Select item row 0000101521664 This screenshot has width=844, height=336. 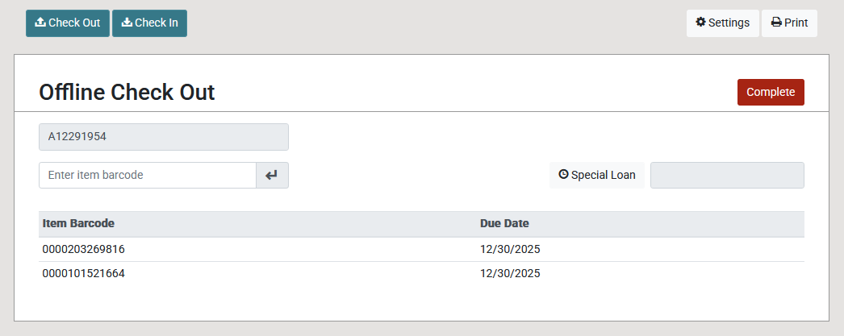pos(421,274)
